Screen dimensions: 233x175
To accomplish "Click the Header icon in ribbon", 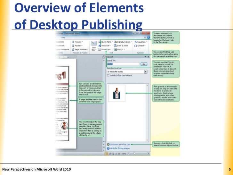I will [73, 42].
